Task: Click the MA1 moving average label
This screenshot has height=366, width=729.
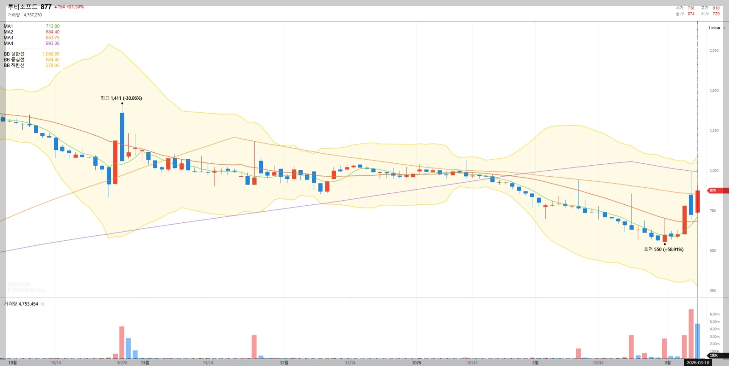Action: pos(8,26)
